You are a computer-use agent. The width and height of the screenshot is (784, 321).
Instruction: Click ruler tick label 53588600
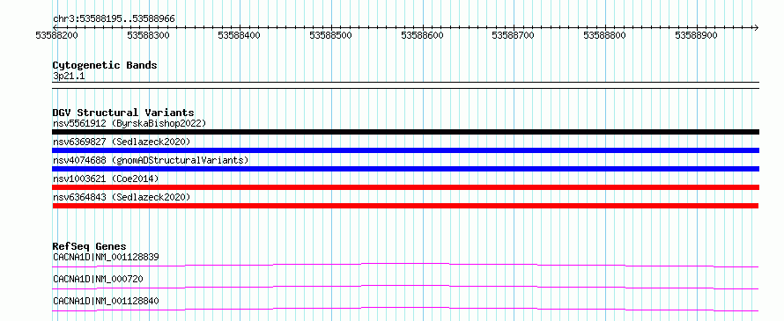click(x=423, y=35)
